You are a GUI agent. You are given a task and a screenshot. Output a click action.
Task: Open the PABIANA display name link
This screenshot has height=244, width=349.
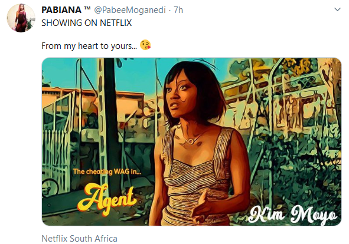(61, 10)
